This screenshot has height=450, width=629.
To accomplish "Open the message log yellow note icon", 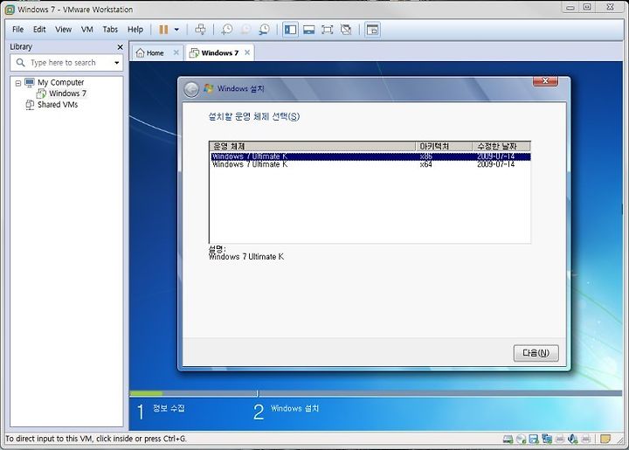I will point(605,439).
